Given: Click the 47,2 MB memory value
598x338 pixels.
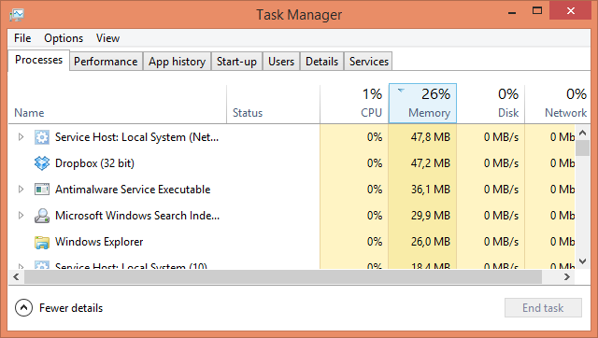Looking at the screenshot, I should [431, 163].
